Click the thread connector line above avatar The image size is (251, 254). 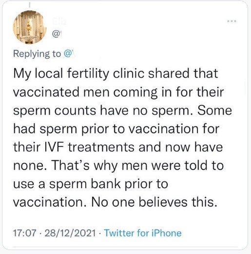(30, 5)
